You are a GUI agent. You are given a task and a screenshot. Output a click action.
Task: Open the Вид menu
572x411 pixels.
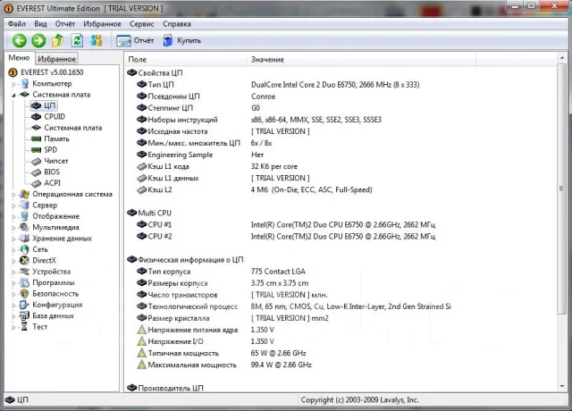tap(40, 24)
